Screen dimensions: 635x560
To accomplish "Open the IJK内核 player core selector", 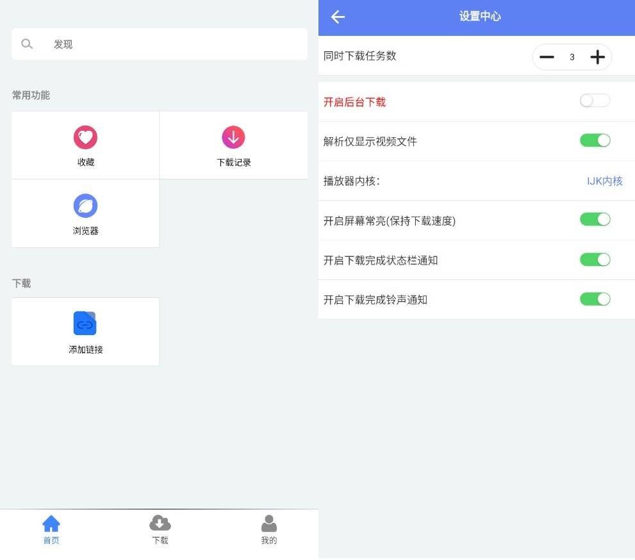I will tap(604, 181).
